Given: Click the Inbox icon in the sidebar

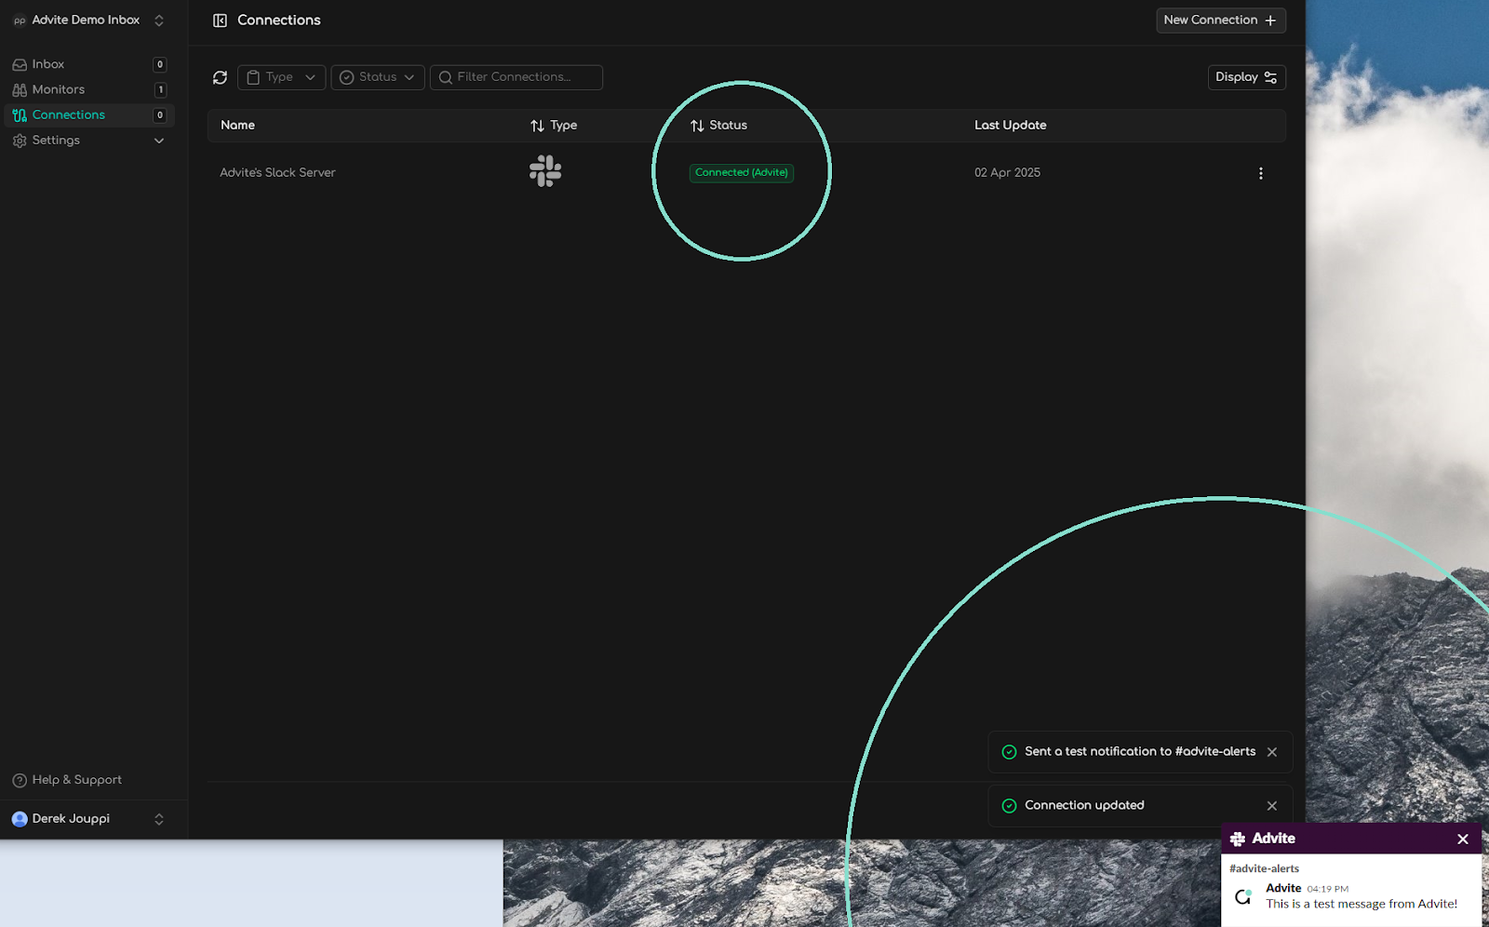Looking at the screenshot, I should 20,63.
